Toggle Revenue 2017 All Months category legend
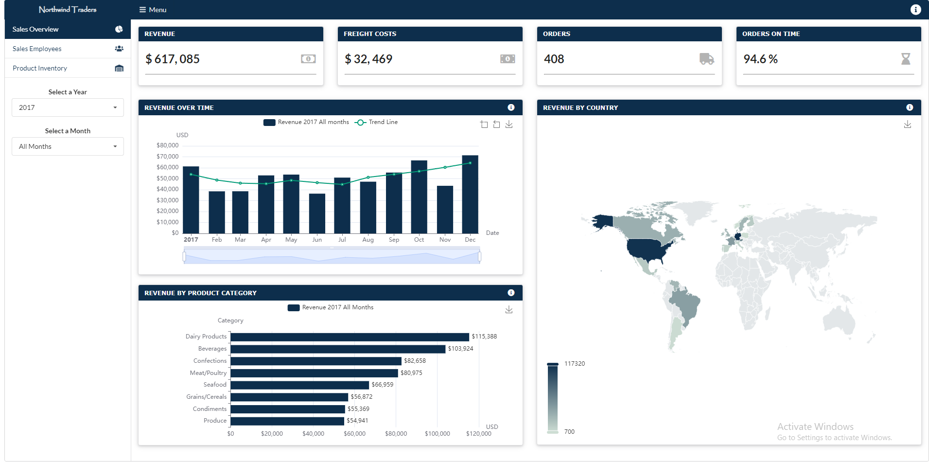The height and width of the screenshot is (462, 929). click(x=331, y=307)
